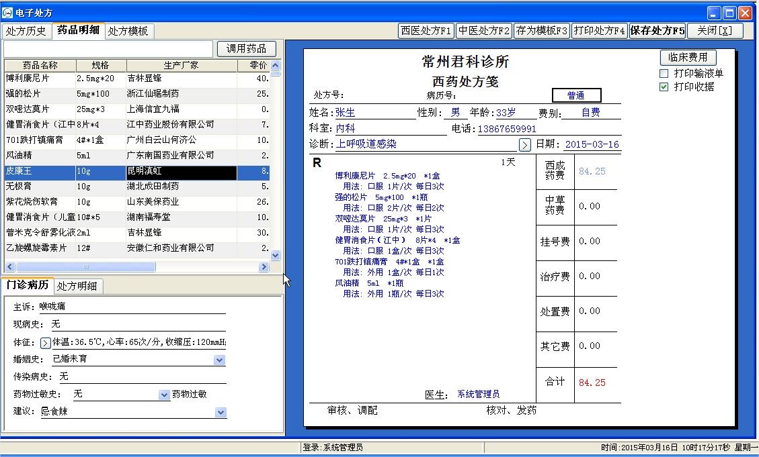Print prescription with 打印处方F4
The image size is (759, 457).
click(x=599, y=30)
